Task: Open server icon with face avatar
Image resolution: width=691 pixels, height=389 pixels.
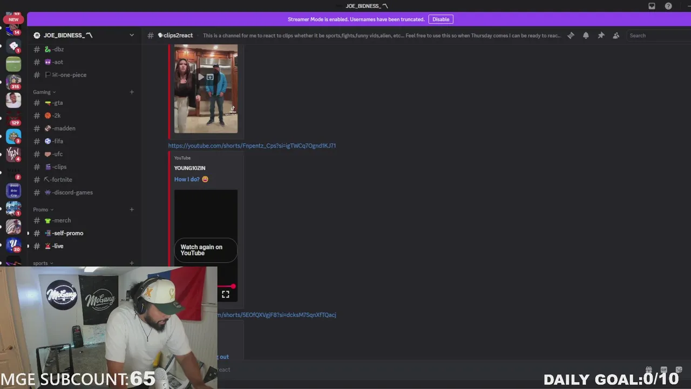Action: point(13,100)
